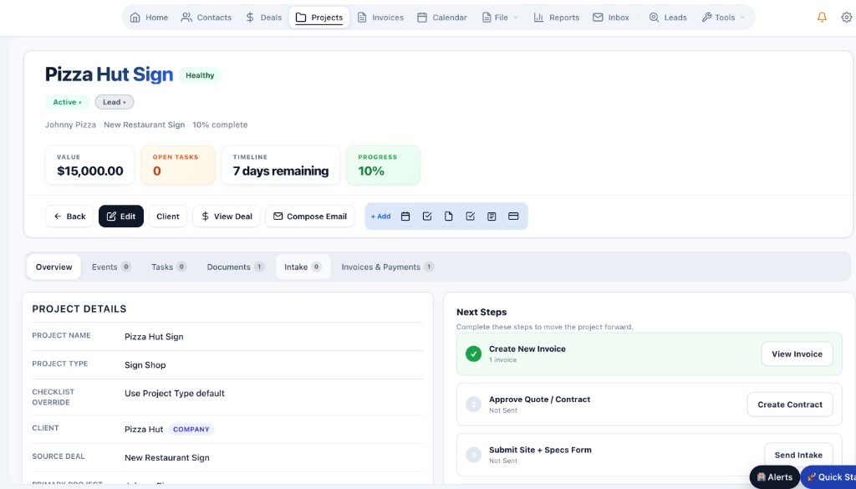Select the Reports bar-chart icon in navigation
The height and width of the screenshot is (489, 856).
click(539, 16)
